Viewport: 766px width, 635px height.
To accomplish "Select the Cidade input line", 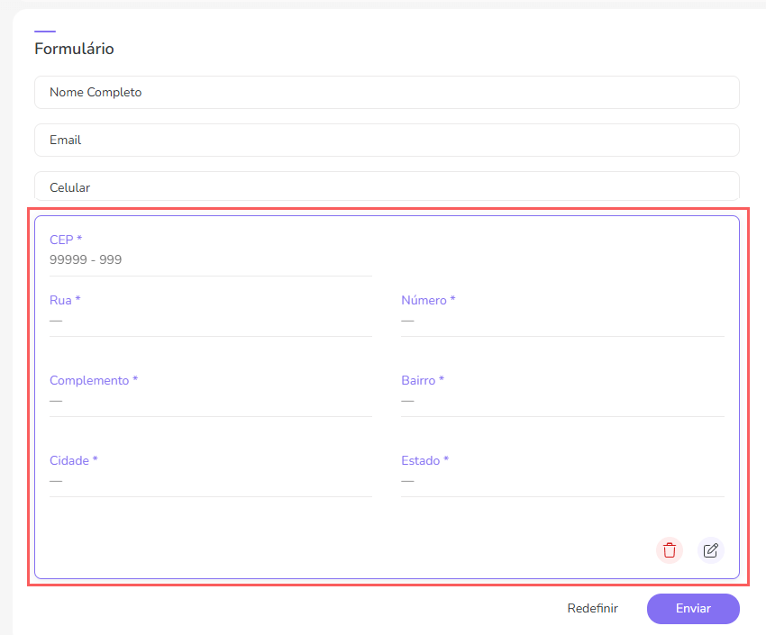I will [x=210, y=481].
